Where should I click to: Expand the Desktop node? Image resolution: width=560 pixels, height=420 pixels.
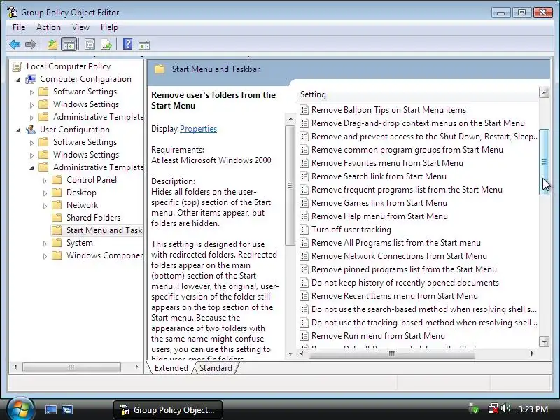(x=45, y=193)
